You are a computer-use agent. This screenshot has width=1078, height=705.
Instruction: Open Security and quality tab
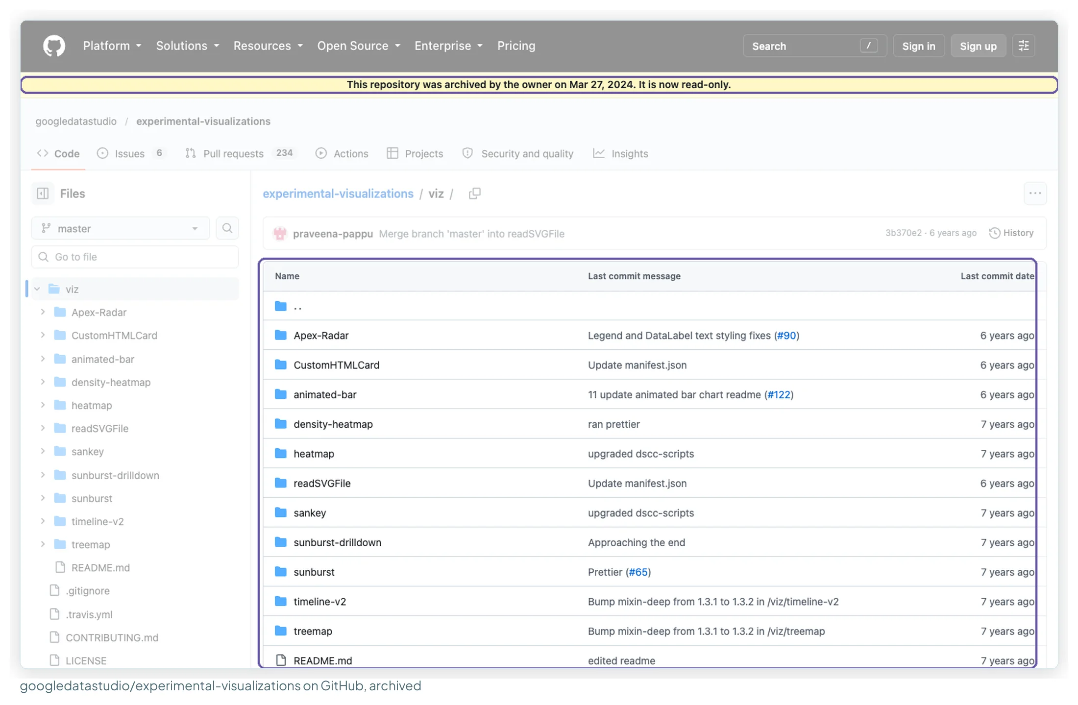pyautogui.click(x=518, y=154)
